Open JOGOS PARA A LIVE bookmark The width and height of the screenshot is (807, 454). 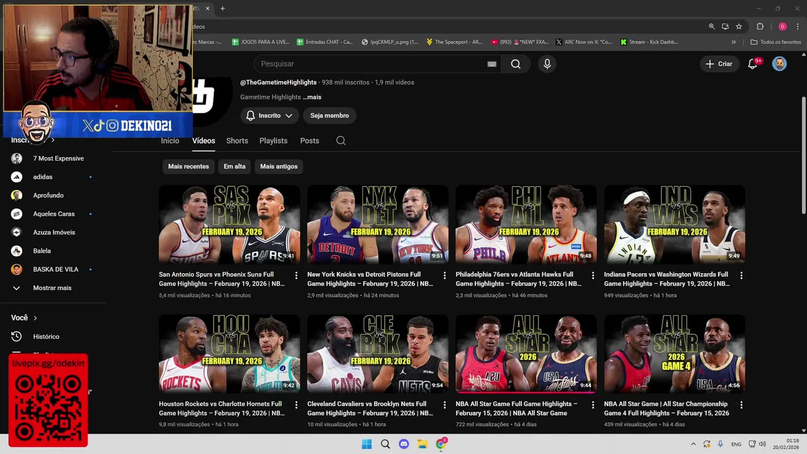click(x=260, y=42)
